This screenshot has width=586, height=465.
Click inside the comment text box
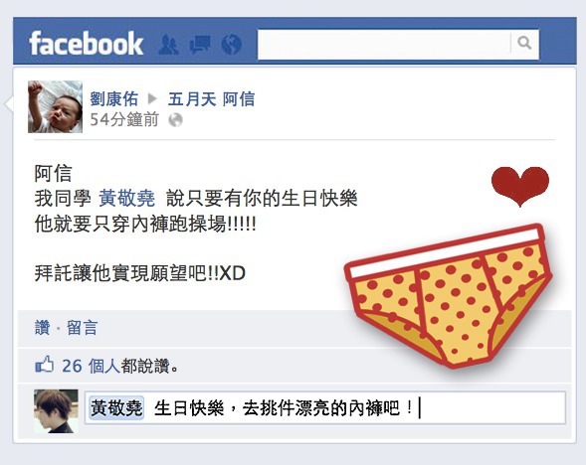point(325,407)
